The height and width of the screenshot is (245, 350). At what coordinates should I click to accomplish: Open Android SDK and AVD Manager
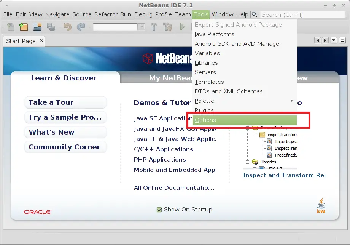click(245, 44)
